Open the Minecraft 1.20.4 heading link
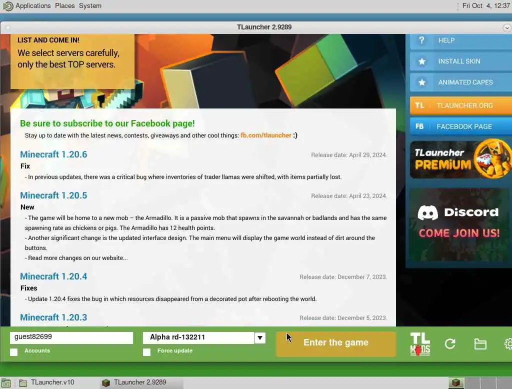Viewport: 512px width, 389px height. click(x=53, y=276)
